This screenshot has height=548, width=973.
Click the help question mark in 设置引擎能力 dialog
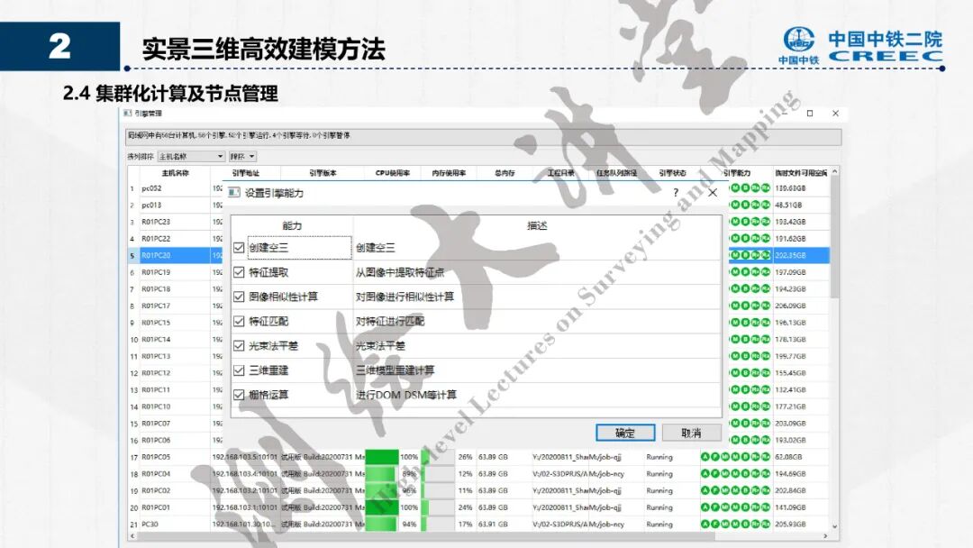[x=674, y=193]
